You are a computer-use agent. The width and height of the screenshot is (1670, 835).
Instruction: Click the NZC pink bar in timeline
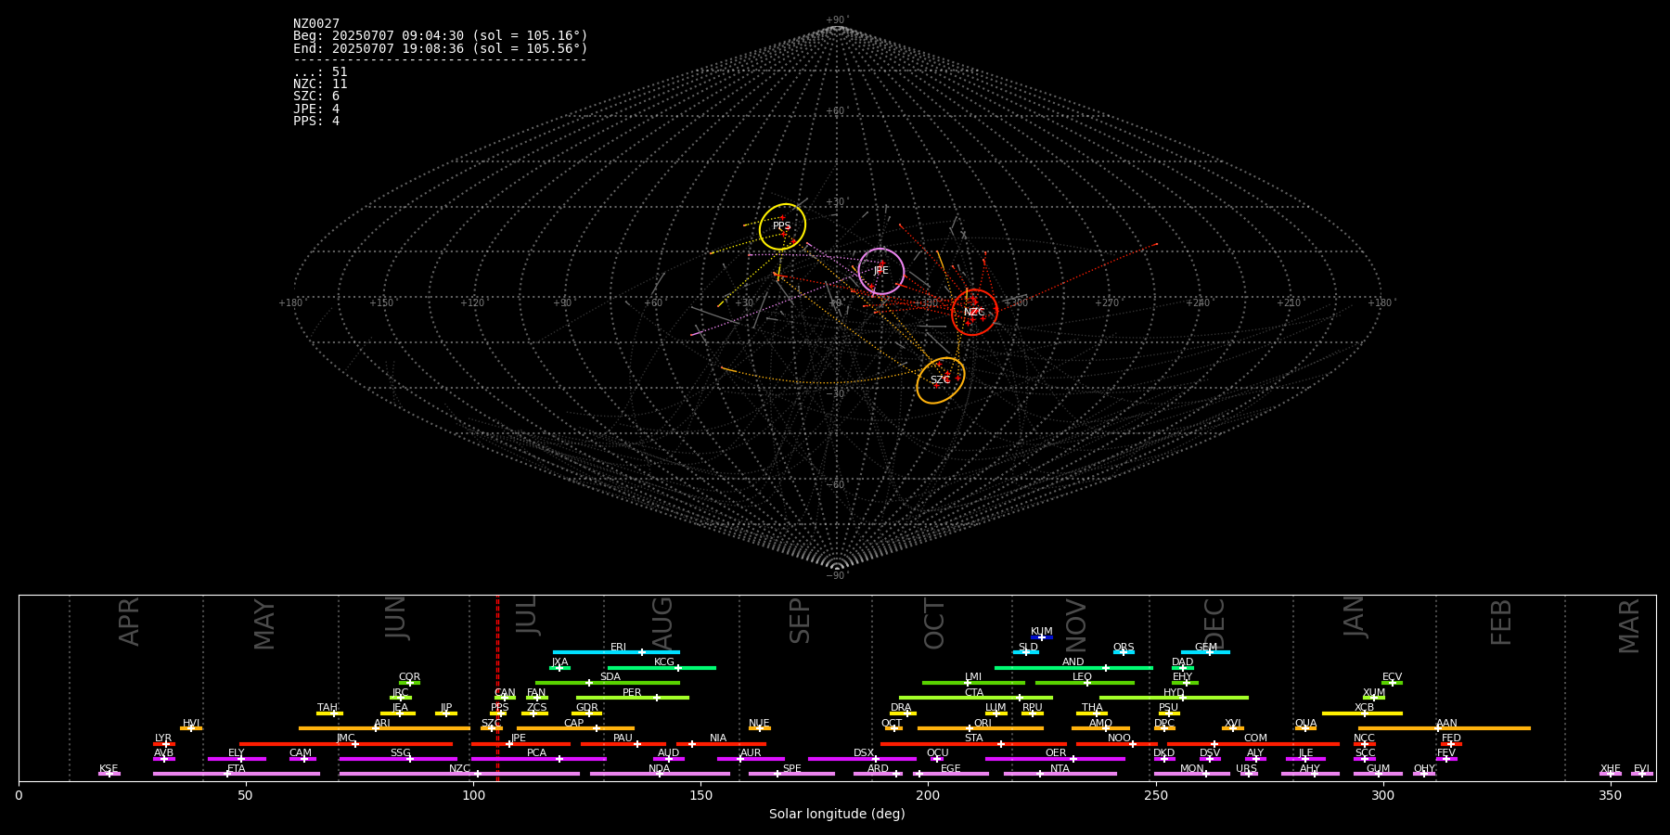(x=459, y=774)
